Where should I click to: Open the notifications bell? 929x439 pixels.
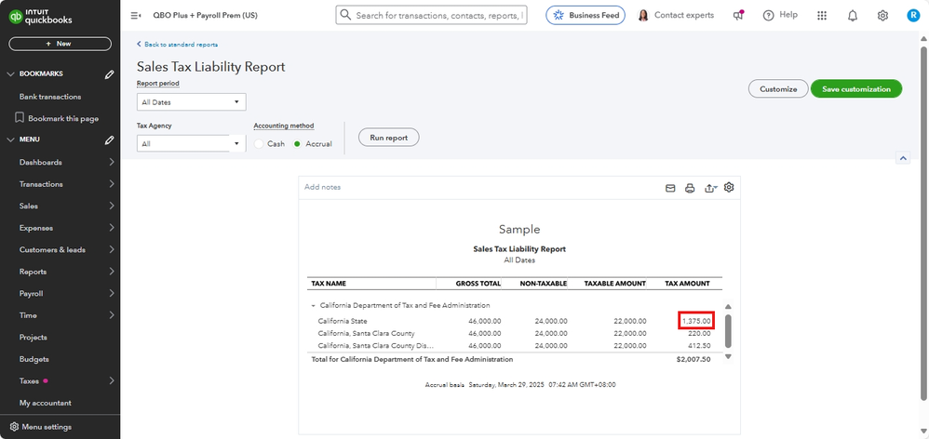point(853,16)
